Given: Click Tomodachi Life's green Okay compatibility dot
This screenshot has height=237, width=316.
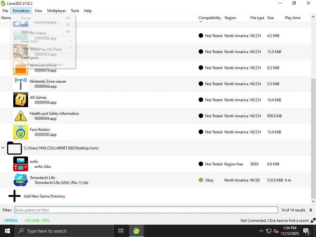Looking at the screenshot, I should point(201,180).
